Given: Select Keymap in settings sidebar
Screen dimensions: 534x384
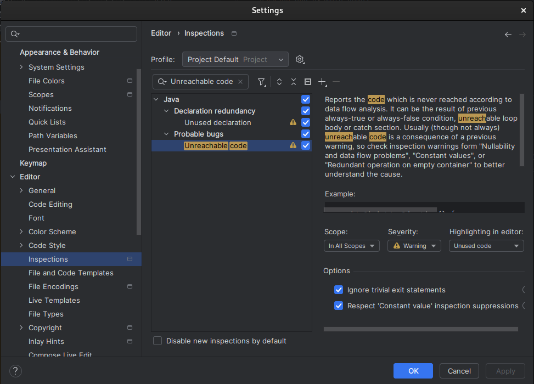Looking at the screenshot, I should (x=33, y=163).
